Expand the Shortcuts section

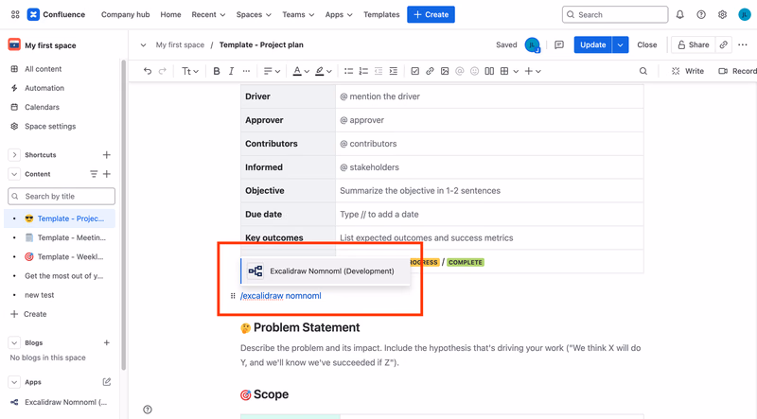coord(14,155)
